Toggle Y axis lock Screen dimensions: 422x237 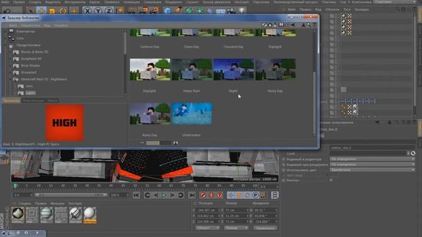98,11
